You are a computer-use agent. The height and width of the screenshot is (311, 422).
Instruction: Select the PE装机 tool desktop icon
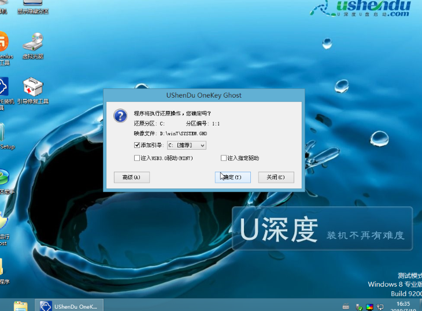(5, 93)
